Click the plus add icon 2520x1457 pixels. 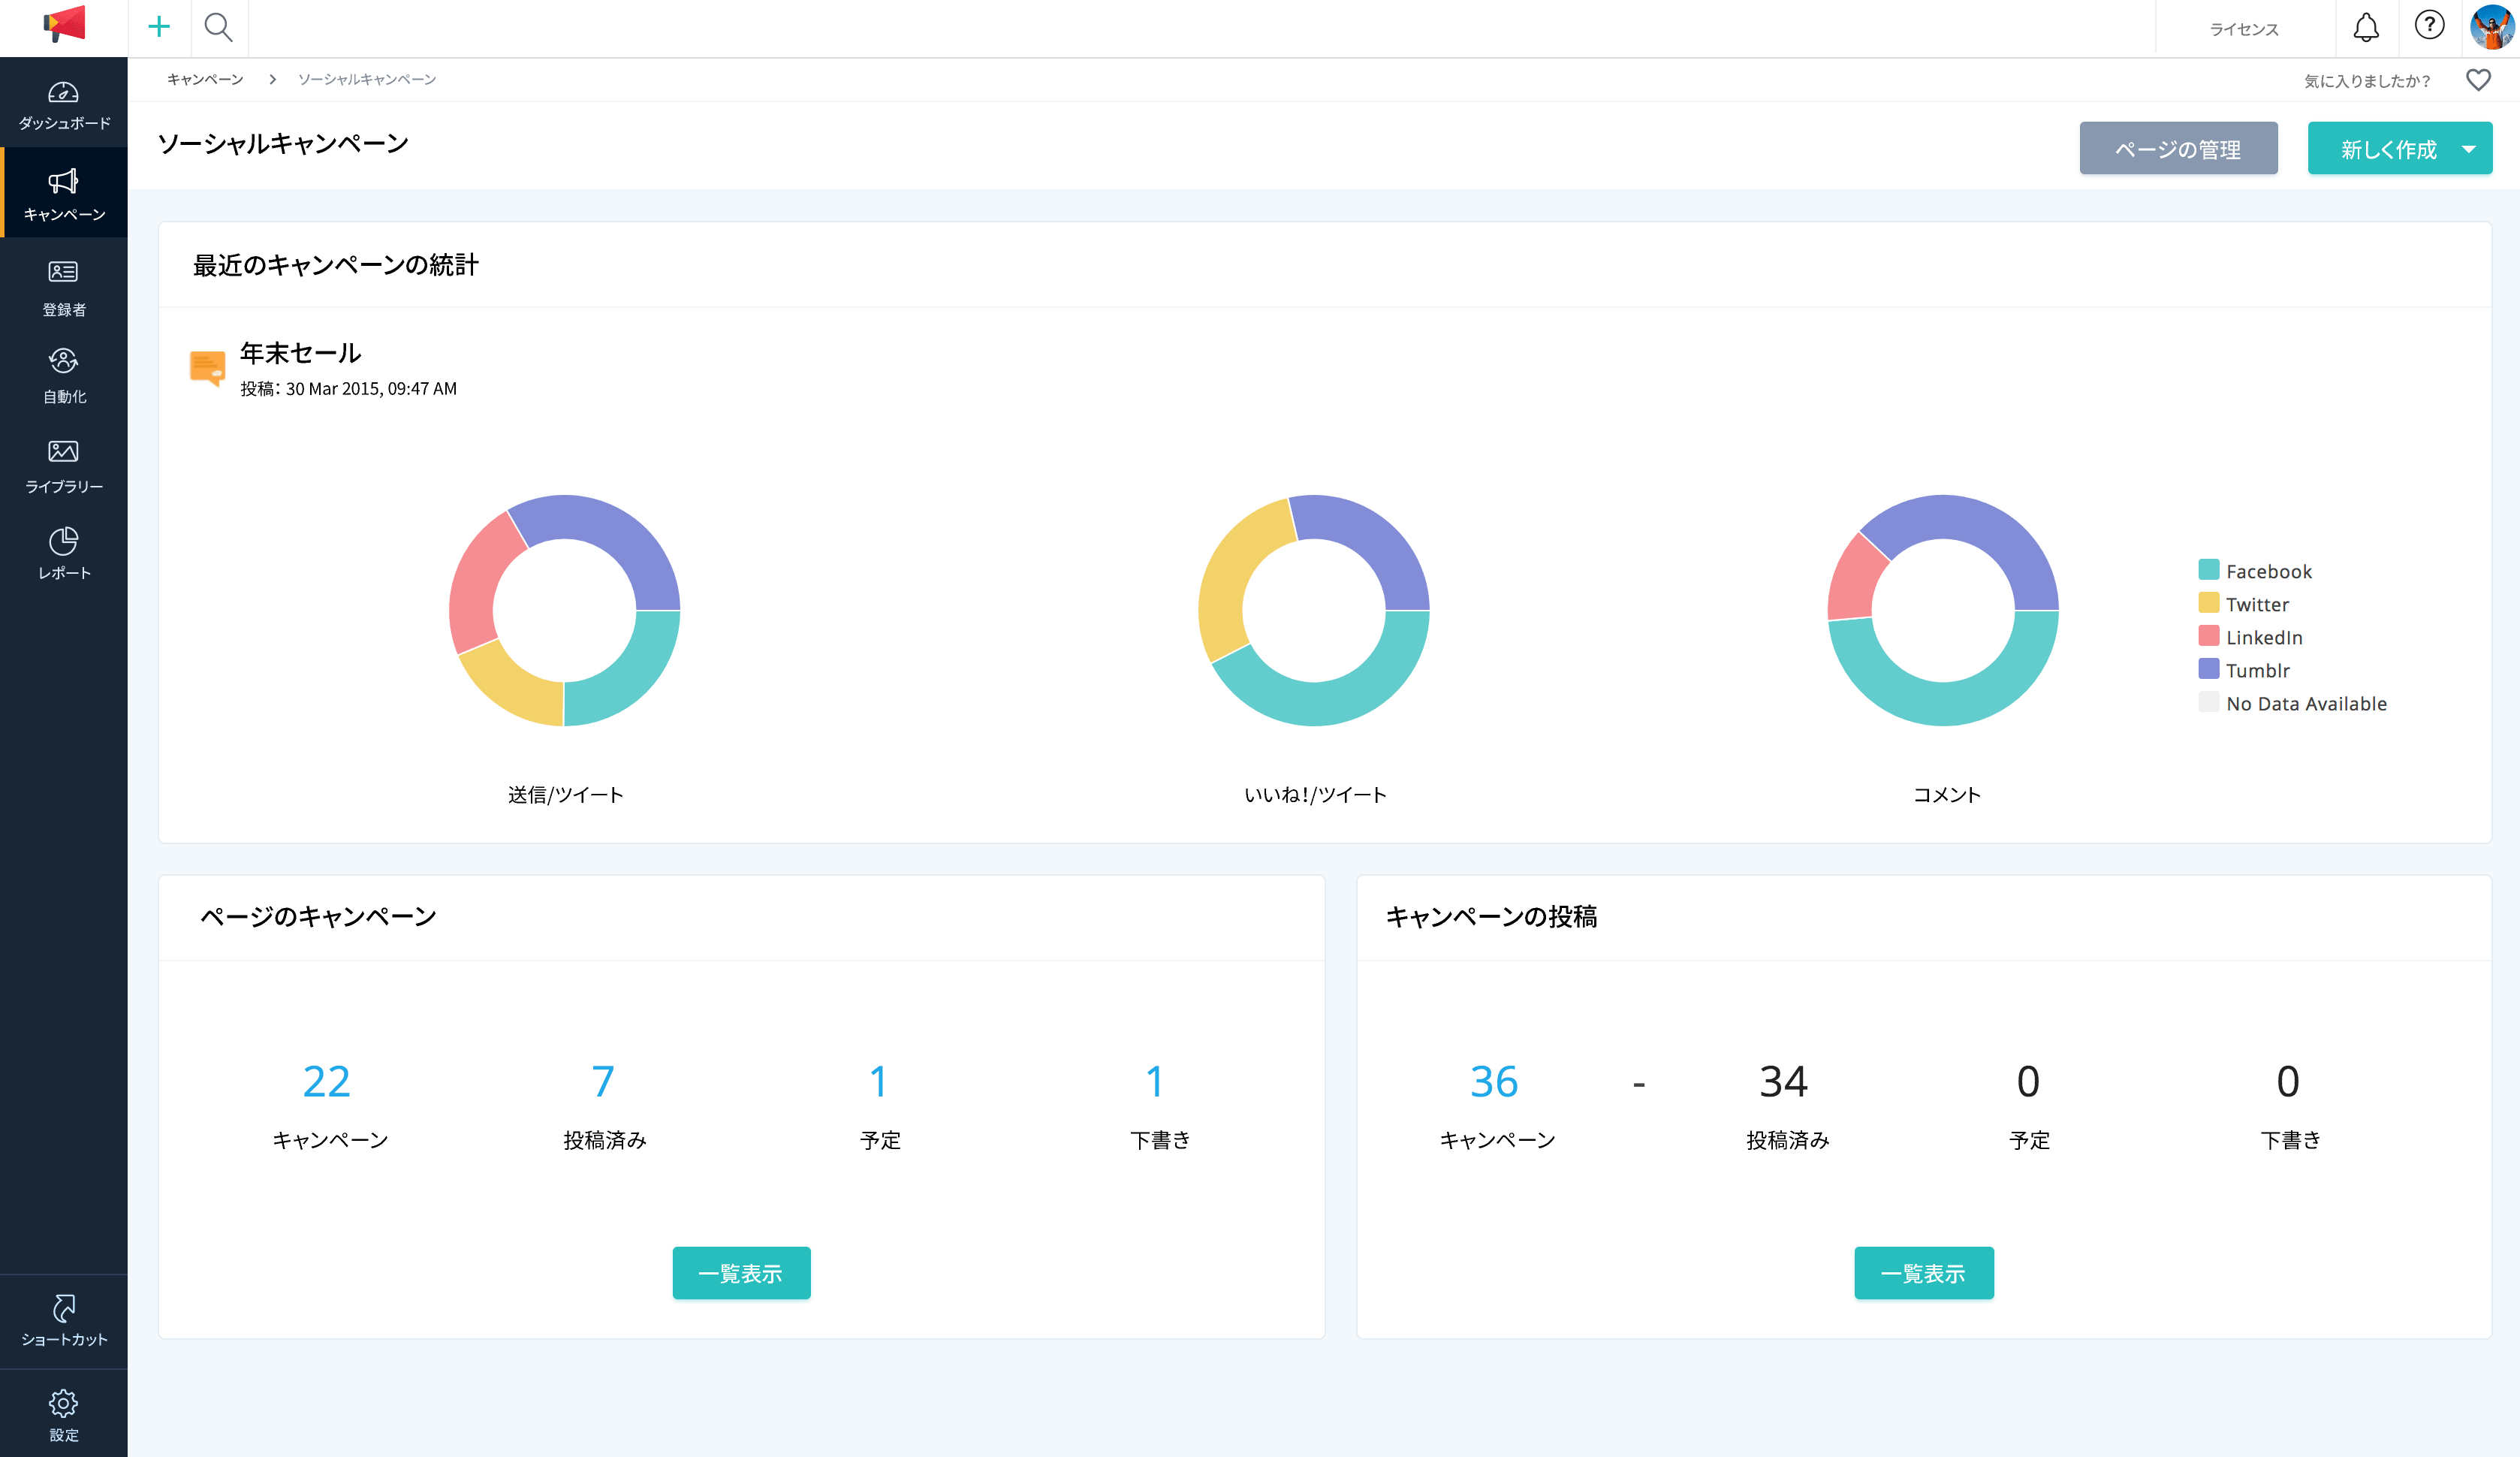pos(159,27)
